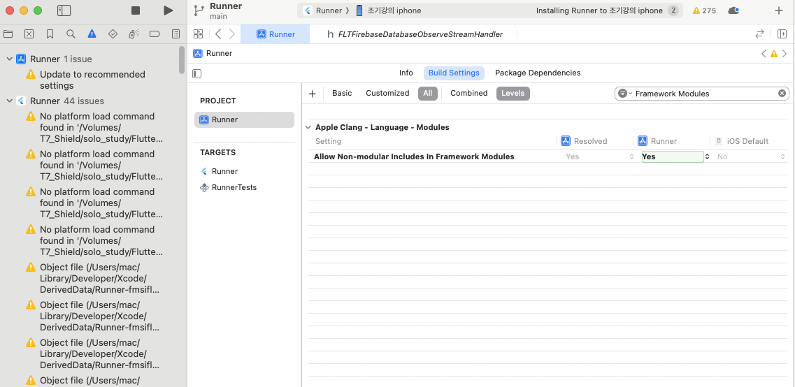Open the Debug navigator icon
The height and width of the screenshot is (387, 795).
(x=134, y=34)
